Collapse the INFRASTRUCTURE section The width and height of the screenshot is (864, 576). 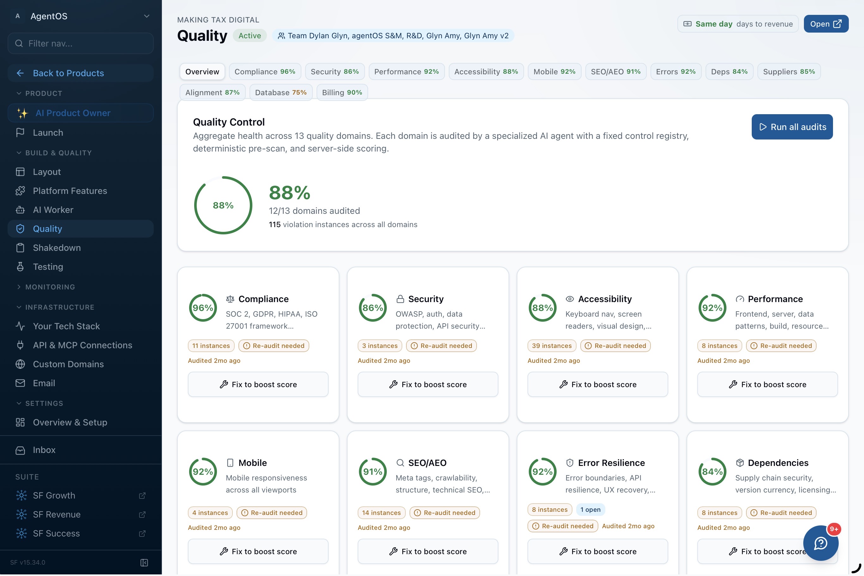pyautogui.click(x=55, y=307)
